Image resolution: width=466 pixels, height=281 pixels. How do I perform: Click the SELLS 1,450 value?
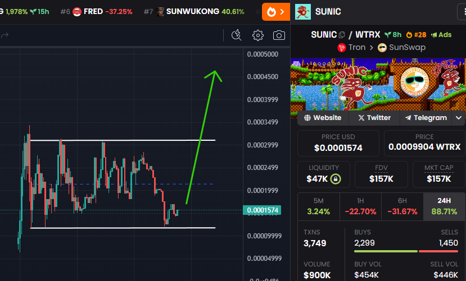click(449, 243)
